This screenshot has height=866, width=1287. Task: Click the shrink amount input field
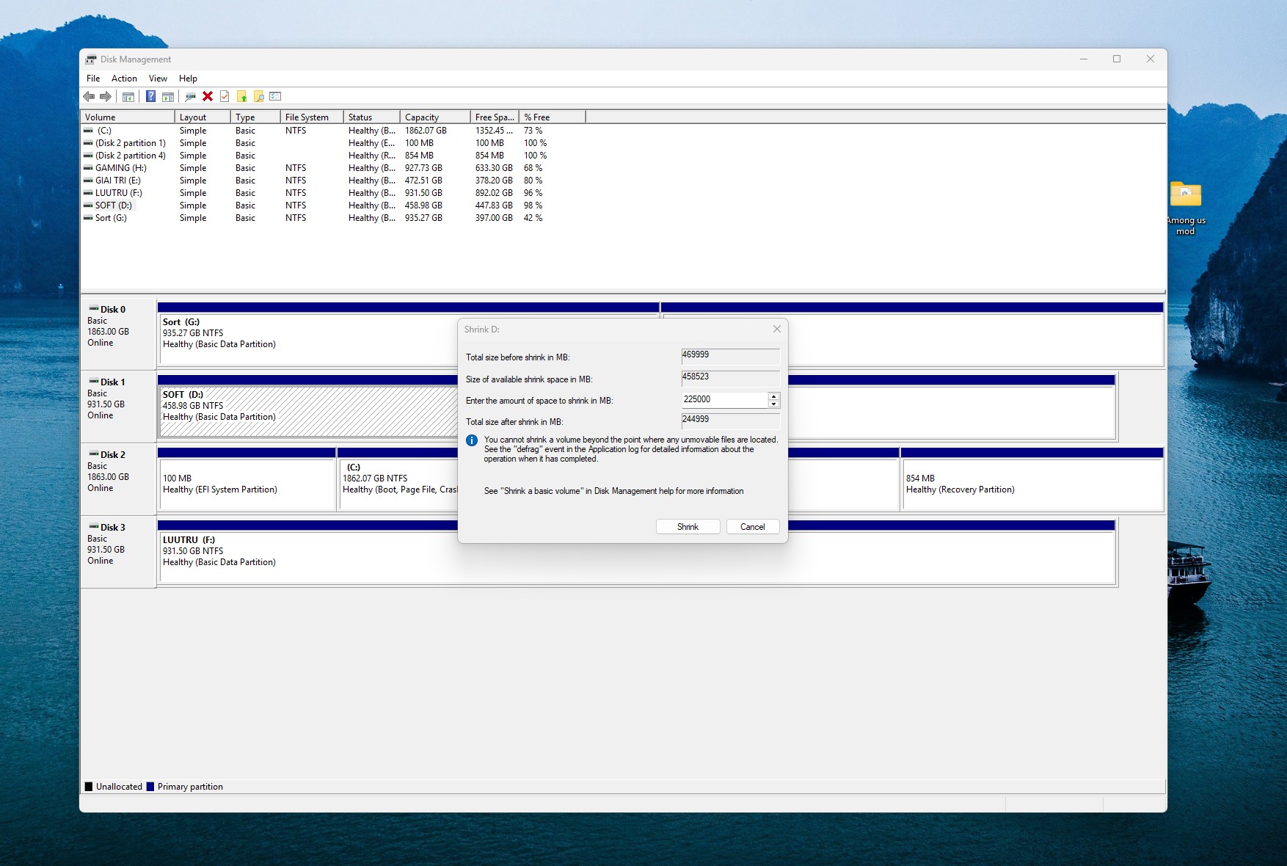tap(723, 400)
